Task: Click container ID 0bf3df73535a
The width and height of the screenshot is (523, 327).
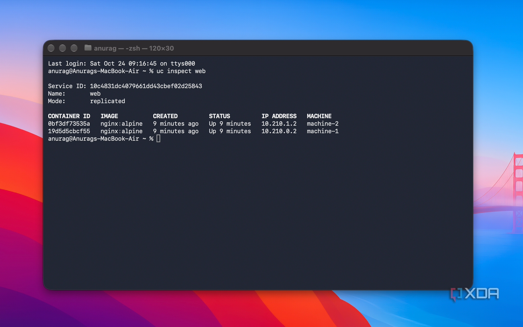Action: click(69, 124)
